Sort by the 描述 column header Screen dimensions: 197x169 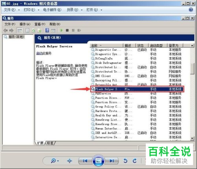129,46
